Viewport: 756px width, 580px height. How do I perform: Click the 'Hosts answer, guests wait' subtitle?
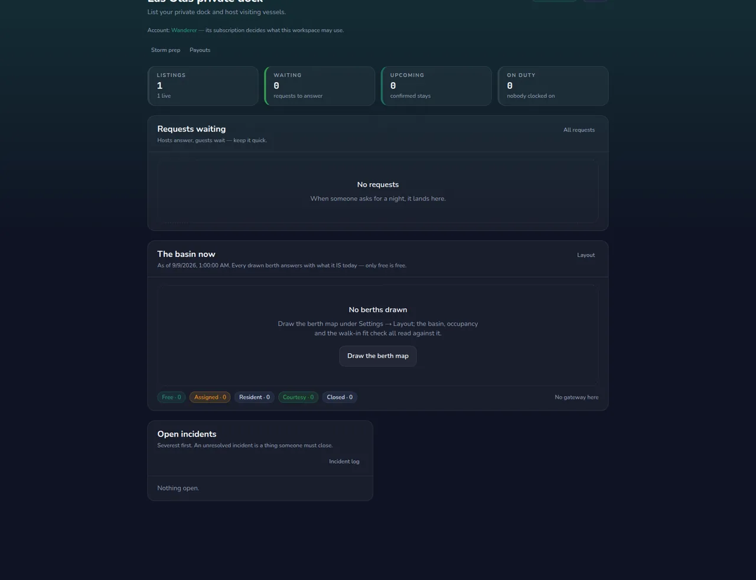coord(212,141)
